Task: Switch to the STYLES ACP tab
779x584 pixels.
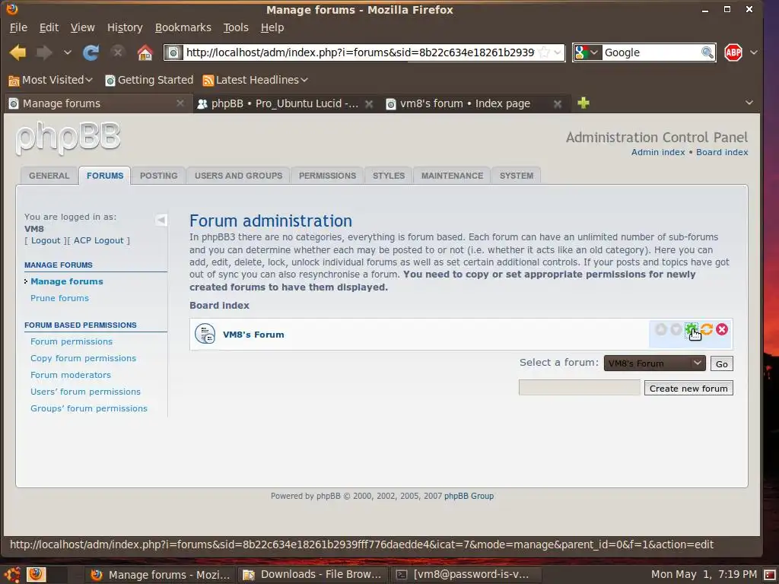Action: coord(389,176)
